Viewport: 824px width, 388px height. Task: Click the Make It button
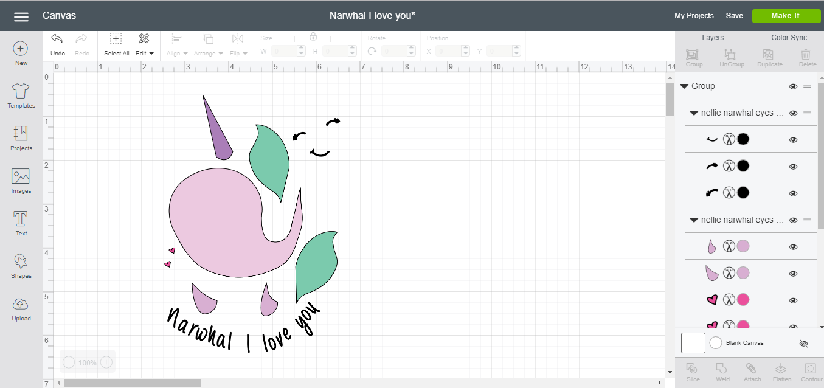click(x=786, y=15)
